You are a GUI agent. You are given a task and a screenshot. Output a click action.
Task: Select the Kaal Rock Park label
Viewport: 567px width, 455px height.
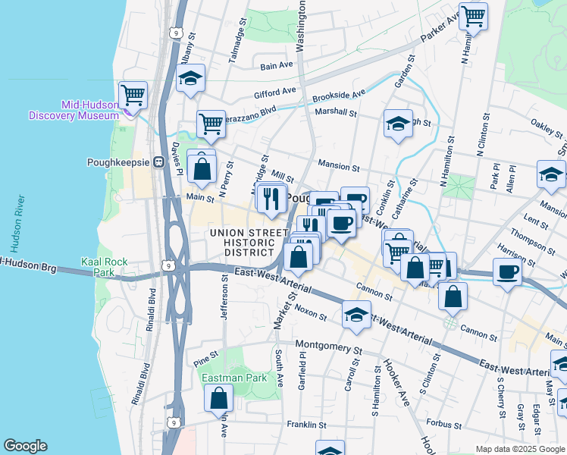104,267
